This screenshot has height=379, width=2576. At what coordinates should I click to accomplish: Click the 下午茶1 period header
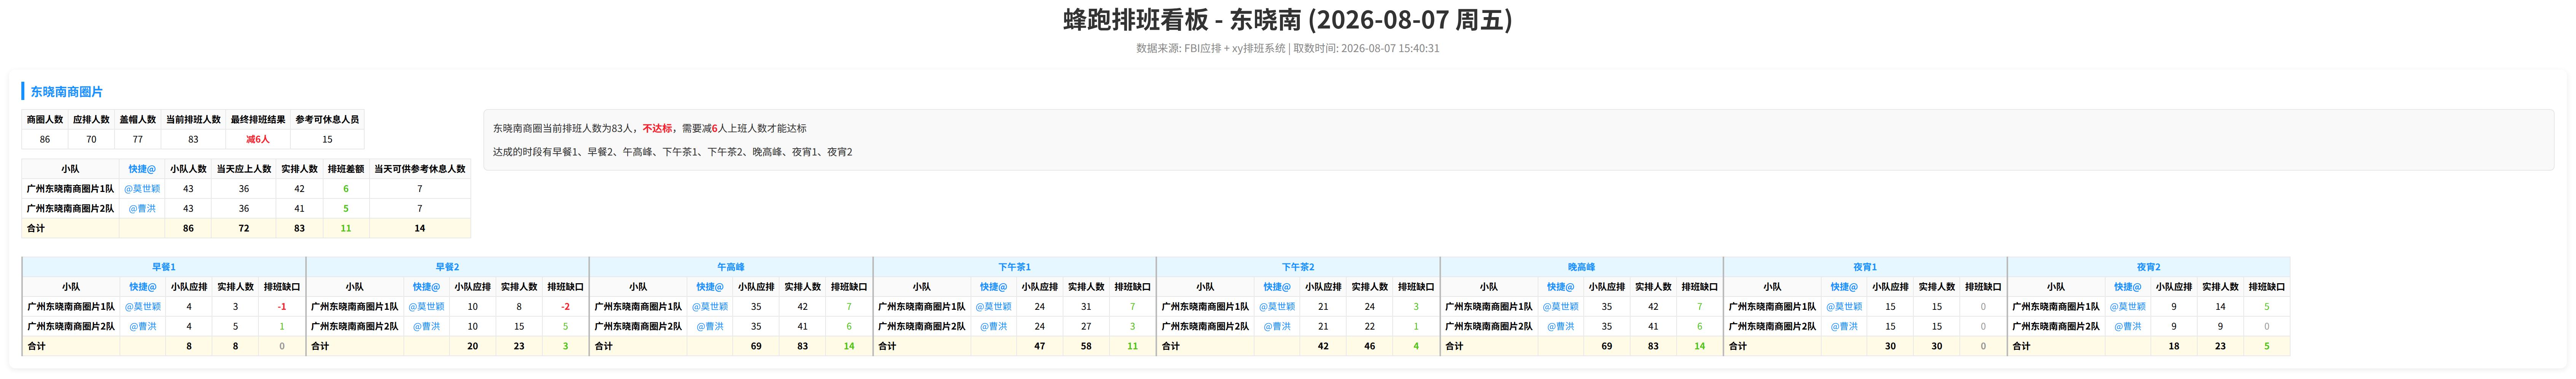tap(1014, 267)
